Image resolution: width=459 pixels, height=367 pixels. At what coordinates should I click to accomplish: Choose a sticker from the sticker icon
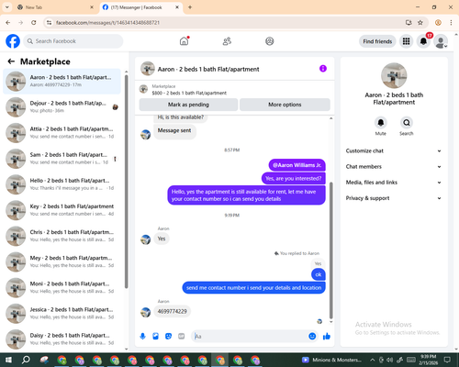click(168, 337)
